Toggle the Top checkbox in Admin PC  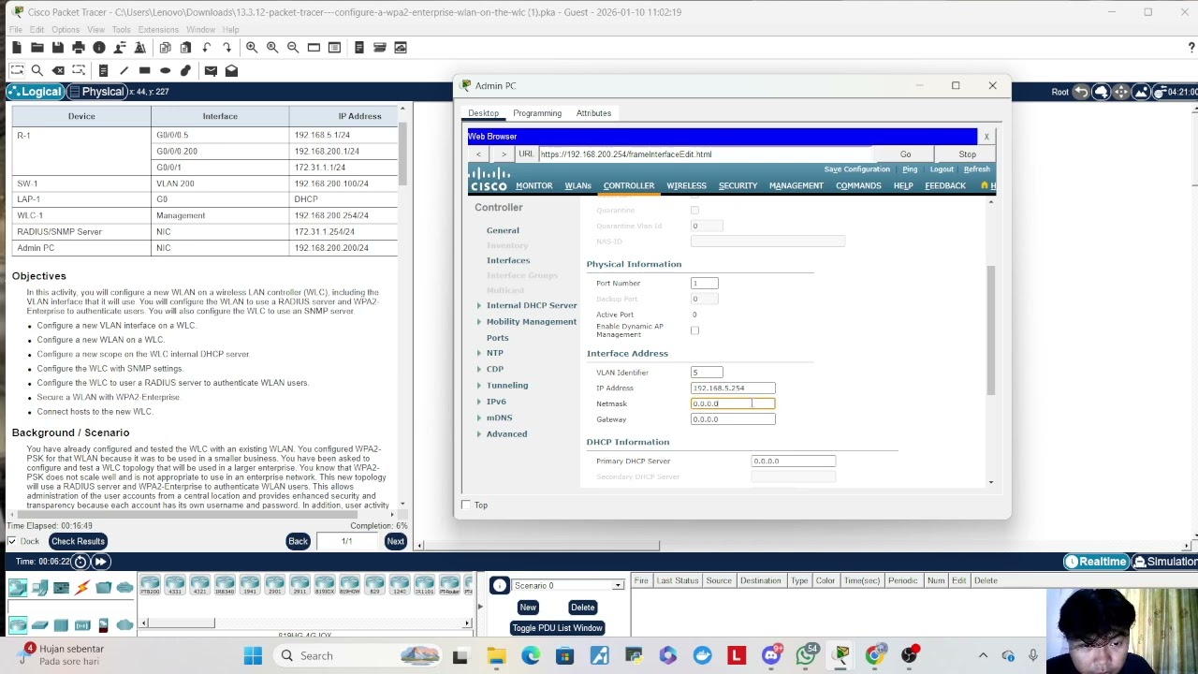point(466,505)
